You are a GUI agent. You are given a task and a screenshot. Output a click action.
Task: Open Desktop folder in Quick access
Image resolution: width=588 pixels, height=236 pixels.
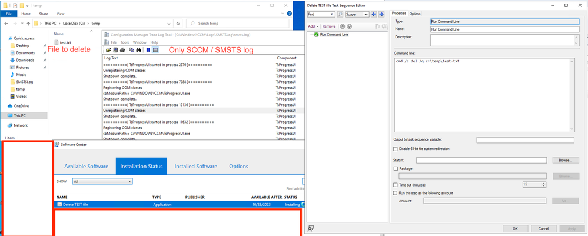23,46
